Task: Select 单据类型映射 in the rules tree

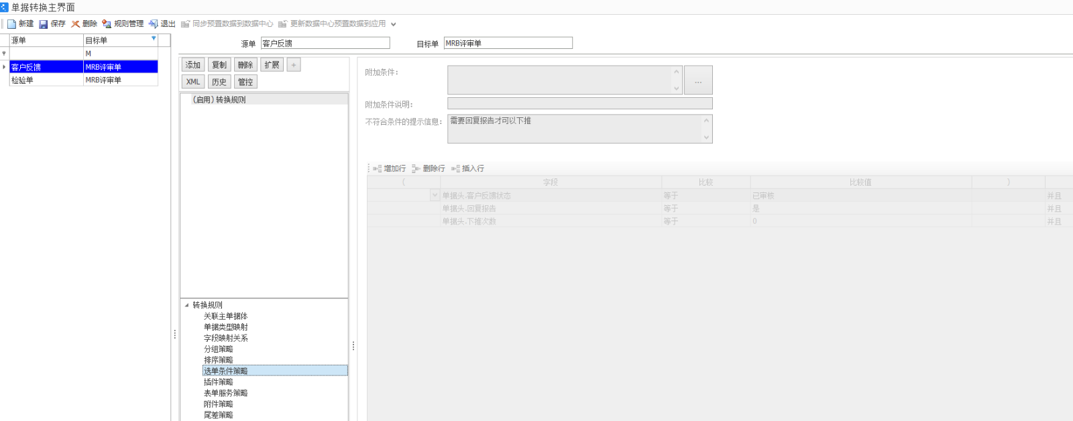Action: tap(226, 327)
